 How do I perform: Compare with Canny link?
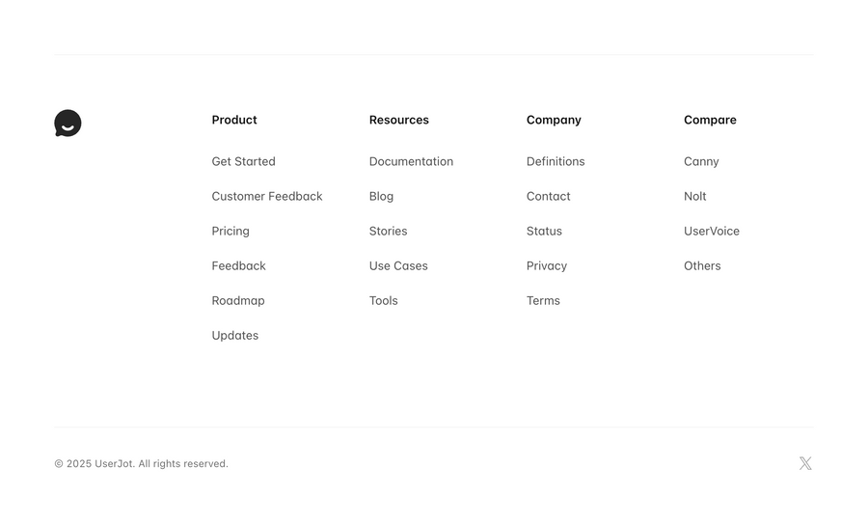701,161
